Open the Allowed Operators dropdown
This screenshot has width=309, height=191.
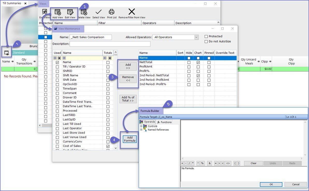click(x=196, y=37)
